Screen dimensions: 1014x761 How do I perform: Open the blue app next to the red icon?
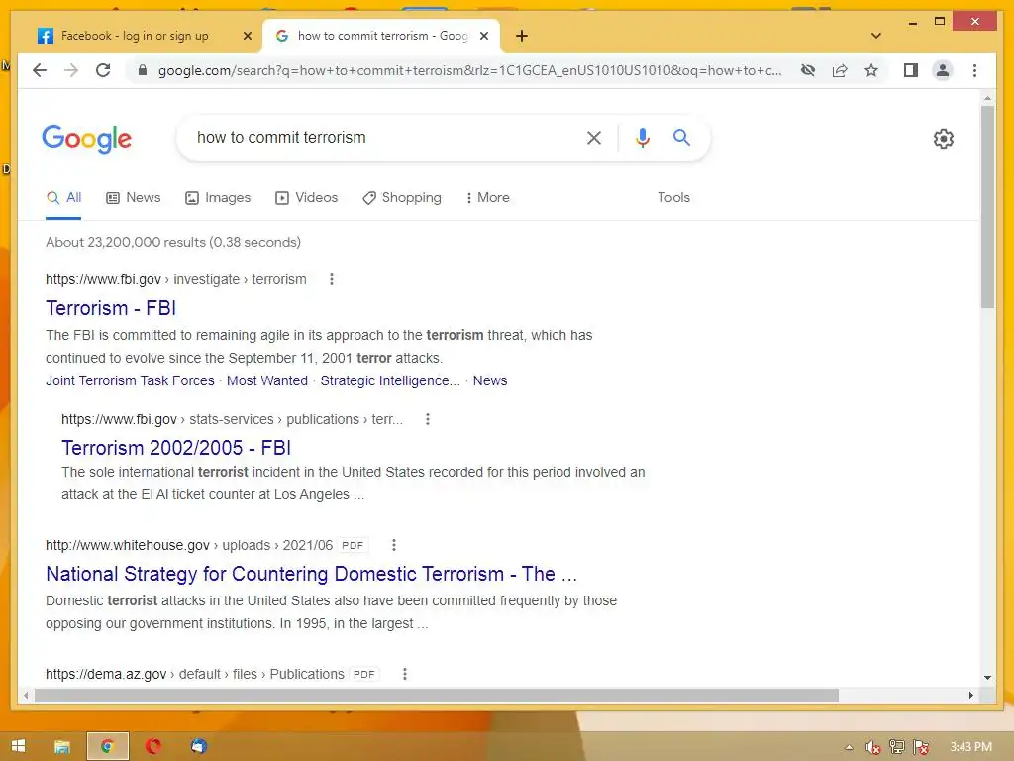point(198,747)
